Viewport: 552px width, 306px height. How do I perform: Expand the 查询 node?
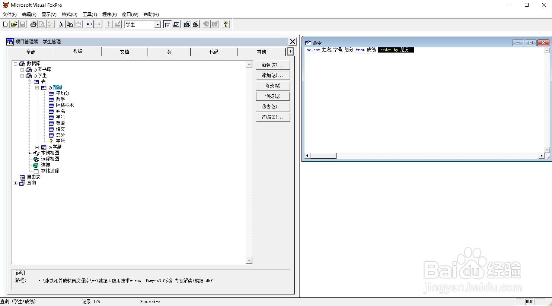tap(16, 183)
